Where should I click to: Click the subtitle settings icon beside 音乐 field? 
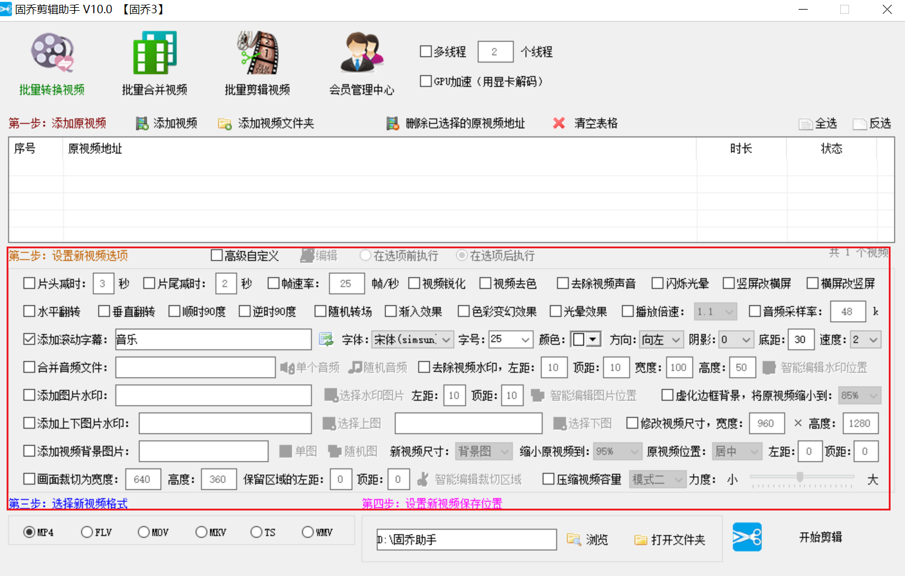coord(326,339)
